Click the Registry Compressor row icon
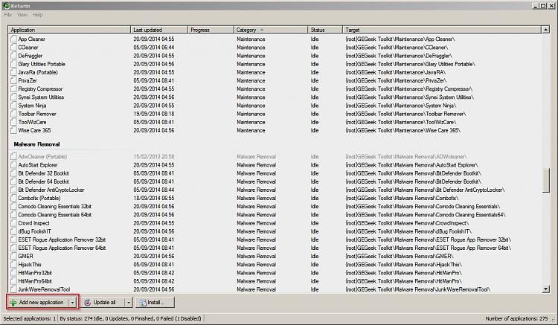This screenshot has height=325, width=558. point(13,89)
